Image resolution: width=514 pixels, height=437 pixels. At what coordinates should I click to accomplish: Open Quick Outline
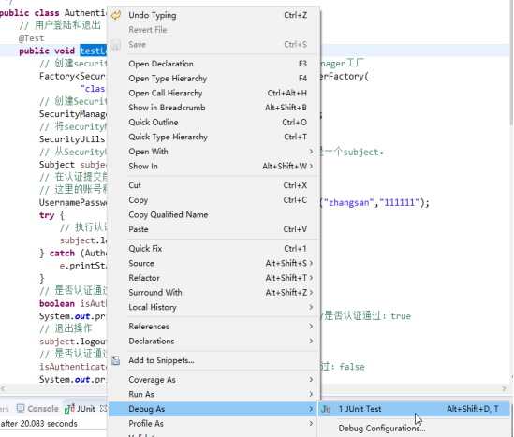click(213, 123)
